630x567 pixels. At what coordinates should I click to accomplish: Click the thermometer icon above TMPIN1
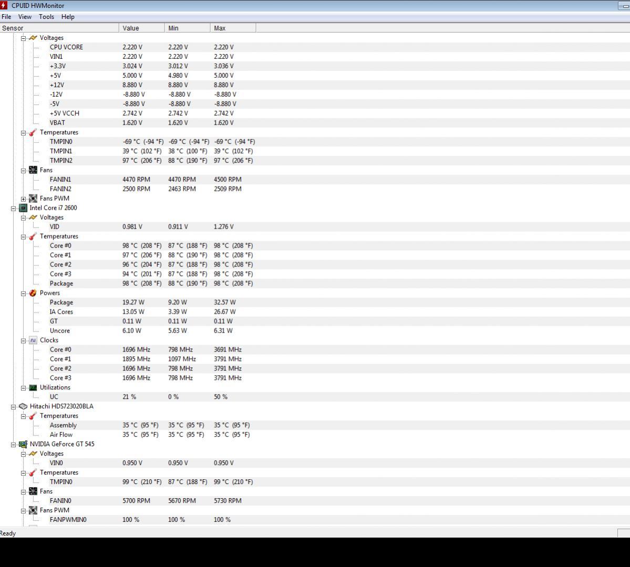click(33, 132)
